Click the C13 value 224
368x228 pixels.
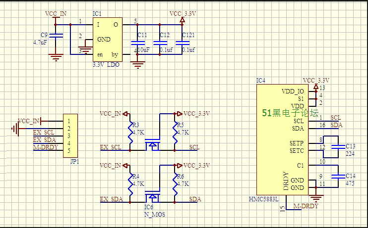coord(350,154)
